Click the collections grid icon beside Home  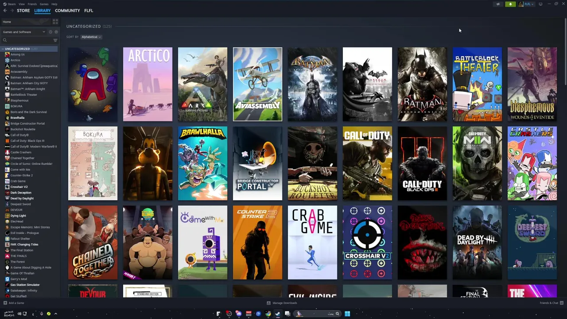click(55, 21)
